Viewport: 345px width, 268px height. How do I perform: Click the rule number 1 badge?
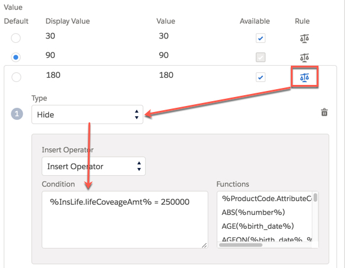[17, 114]
